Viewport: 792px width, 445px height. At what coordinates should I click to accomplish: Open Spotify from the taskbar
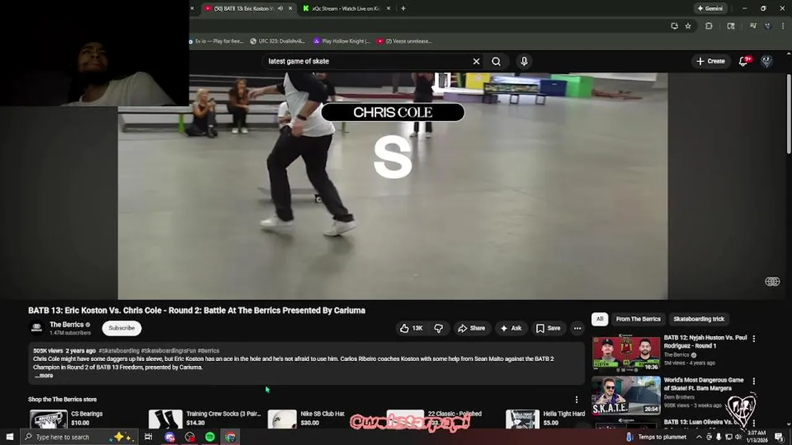210,437
